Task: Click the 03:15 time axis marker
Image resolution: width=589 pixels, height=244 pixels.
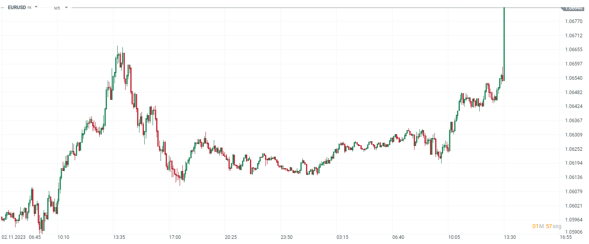Action: pyautogui.click(x=343, y=237)
